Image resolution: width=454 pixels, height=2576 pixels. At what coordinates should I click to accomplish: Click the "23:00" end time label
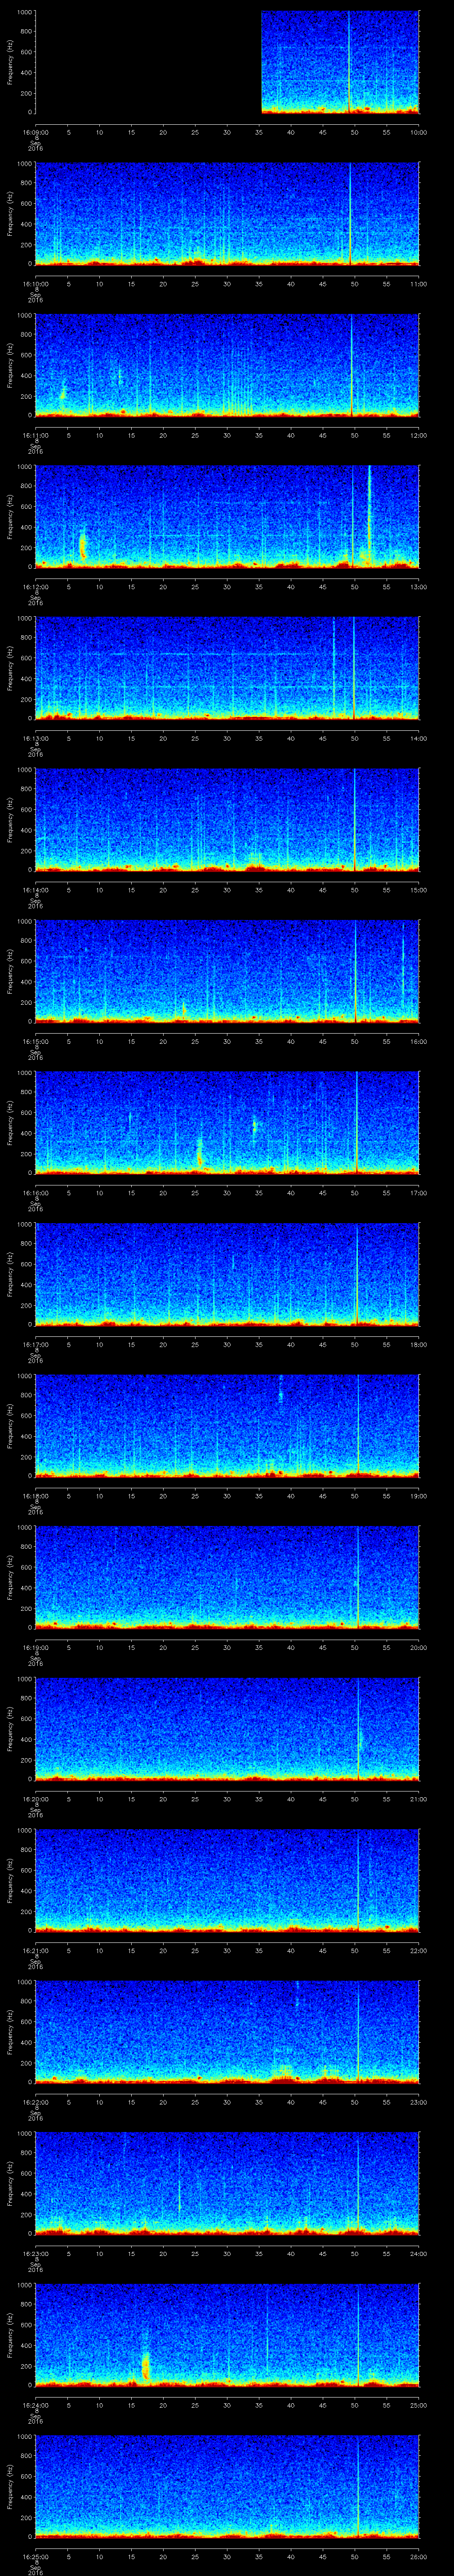click(x=418, y=2102)
